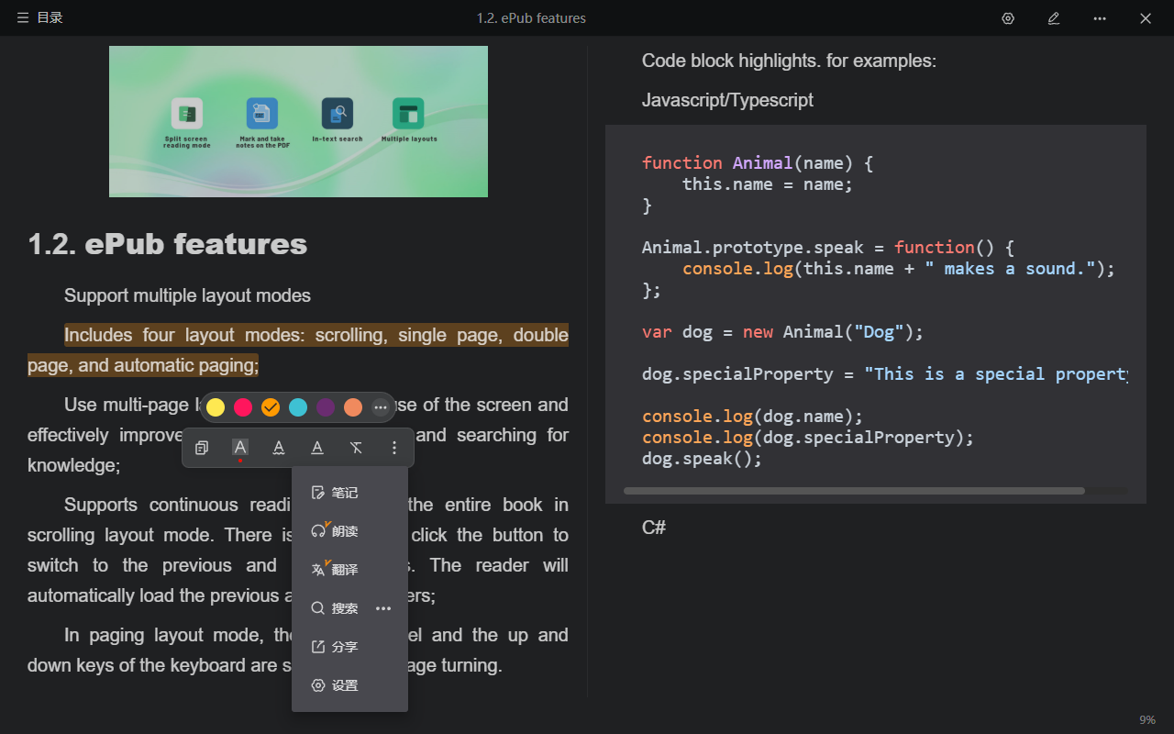Click the pen annotation icon in title bar
Viewport: 1174px width, 734px height.
click(x=1054, y=18)
